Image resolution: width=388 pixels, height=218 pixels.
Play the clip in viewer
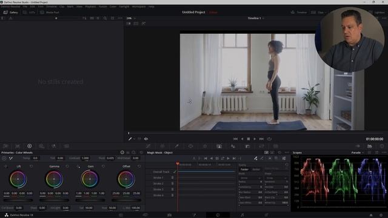pos(255,139)
